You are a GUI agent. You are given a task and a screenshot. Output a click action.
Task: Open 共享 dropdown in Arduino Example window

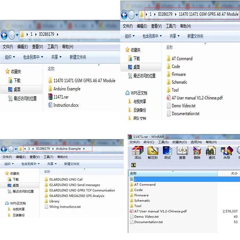tap(52, 164)
